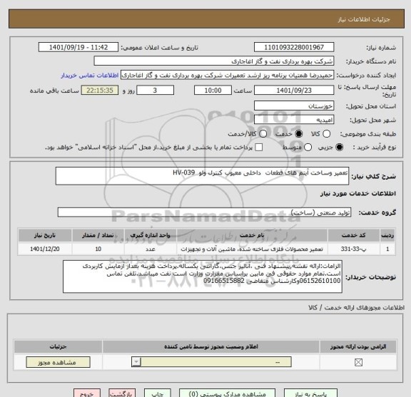The height and width of the screenshot is (397, 411).
Task: Click the quantity cell 10
Action: point(98,249)
